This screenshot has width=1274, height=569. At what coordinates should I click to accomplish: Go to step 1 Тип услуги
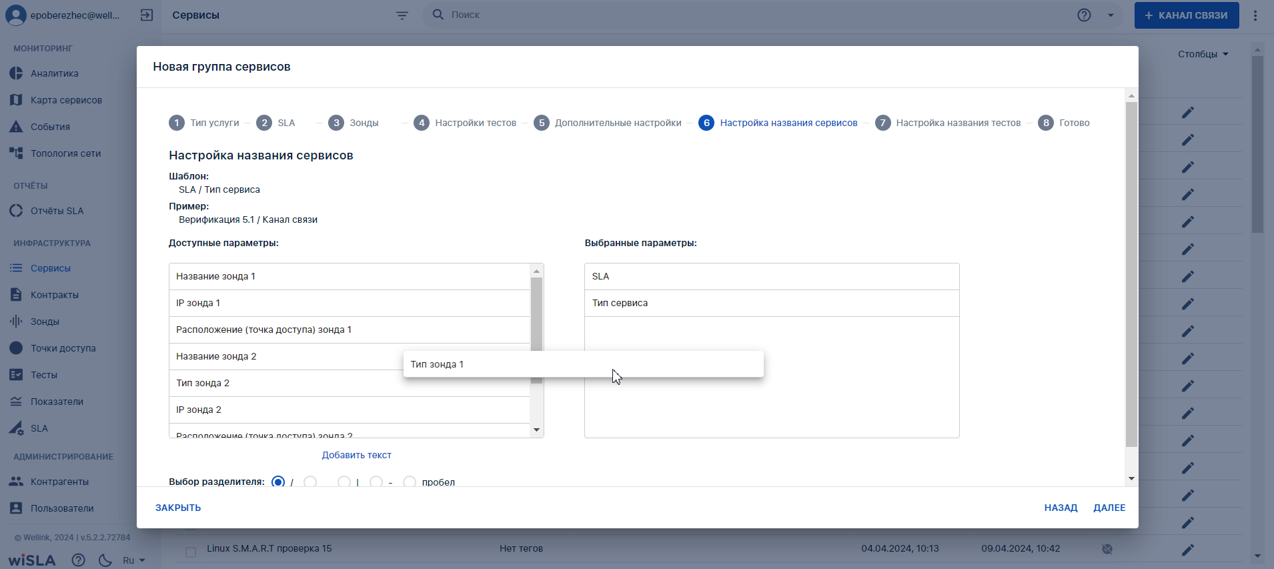click(x=204, y=123)
